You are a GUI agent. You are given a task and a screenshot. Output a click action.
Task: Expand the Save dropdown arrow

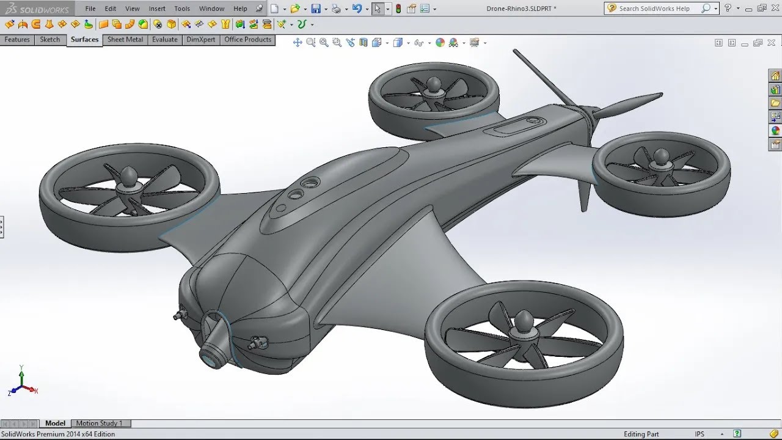[x=326, y=9]
